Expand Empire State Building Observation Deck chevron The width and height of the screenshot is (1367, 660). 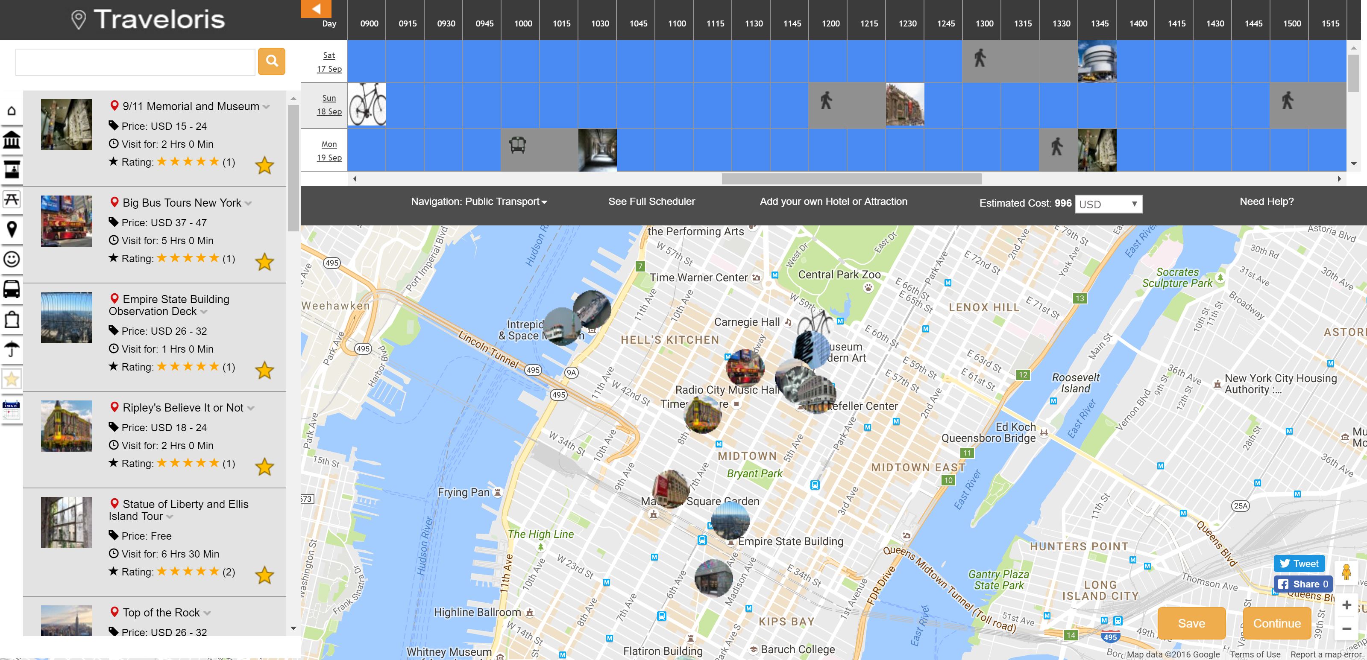click(x=204, y=312)
